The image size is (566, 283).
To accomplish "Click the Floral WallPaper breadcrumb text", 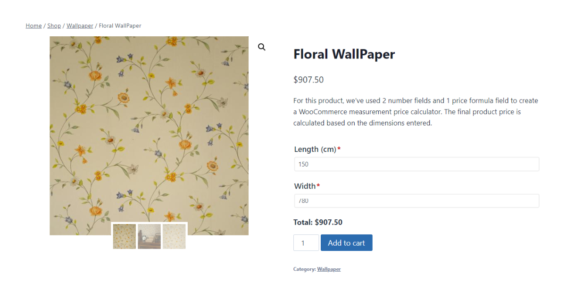I will coord(120,25).
